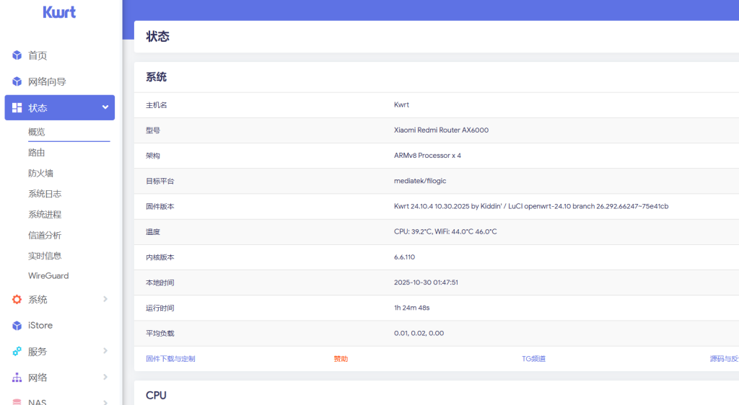Viewport: 739px width, 405px height.
Task: Click the 固件下载与定制 link
Action: (170, 359)
